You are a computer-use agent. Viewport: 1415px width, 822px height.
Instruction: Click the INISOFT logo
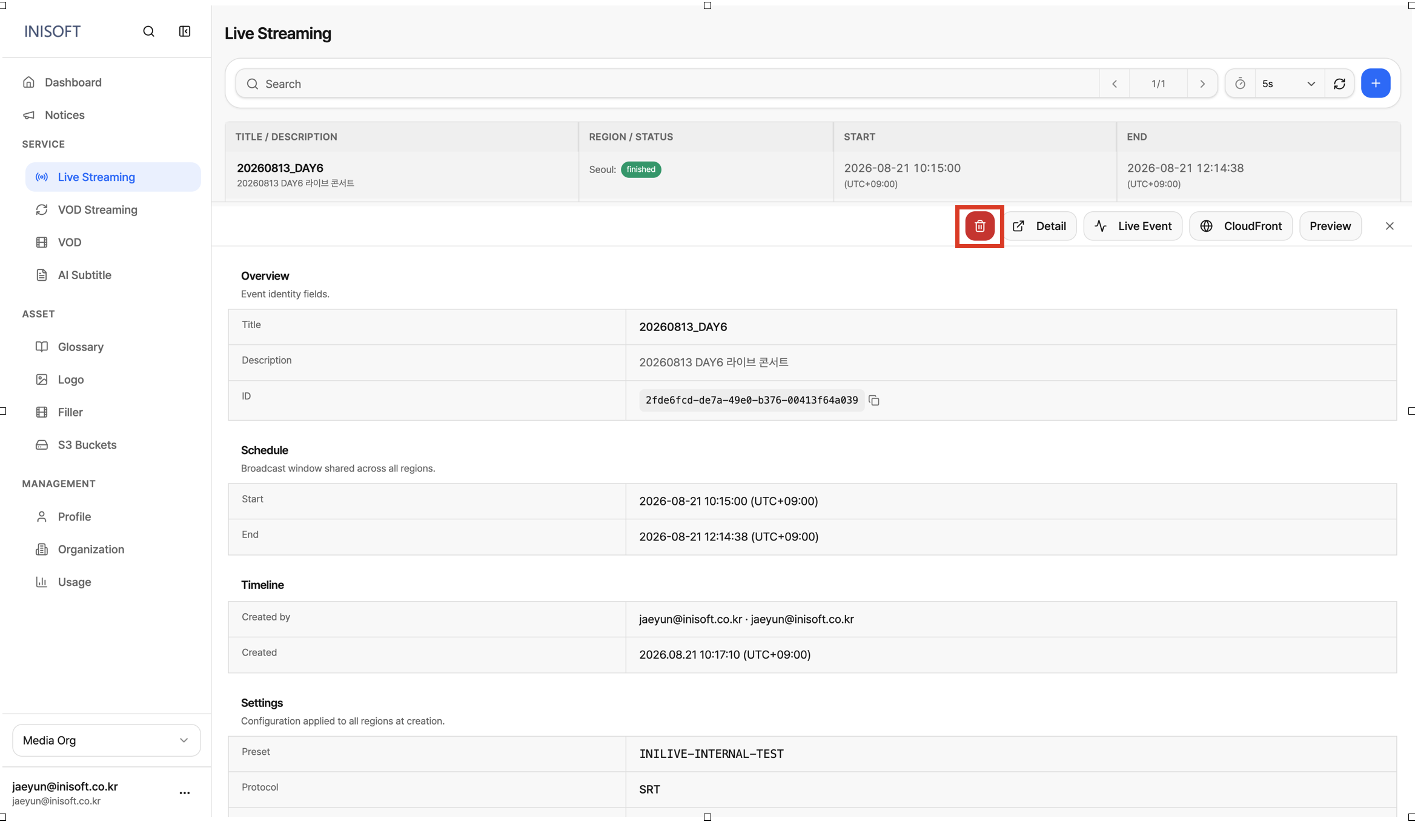coord(52,31)
